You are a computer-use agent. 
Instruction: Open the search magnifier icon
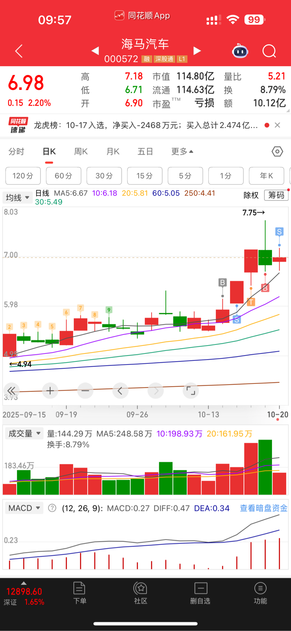269,51
